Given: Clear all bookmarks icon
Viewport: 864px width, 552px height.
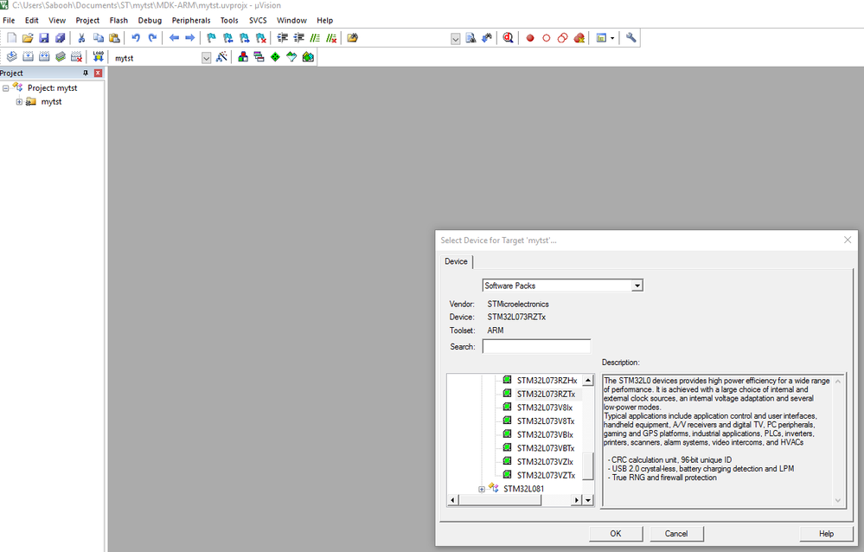Looking at the screenshot, I should pyautogui.click(x=260, y=38).
